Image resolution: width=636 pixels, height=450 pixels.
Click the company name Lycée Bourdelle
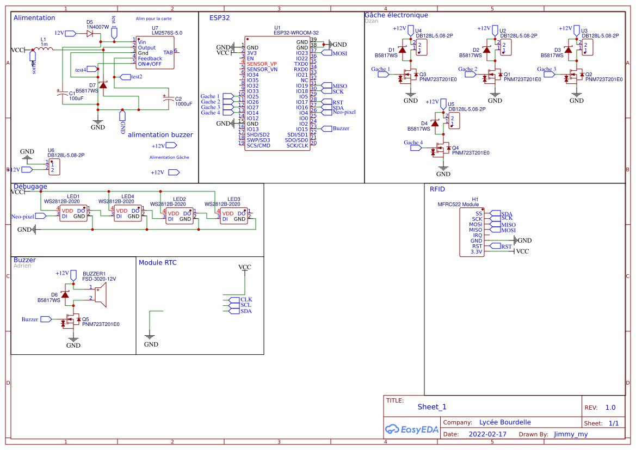505,422
